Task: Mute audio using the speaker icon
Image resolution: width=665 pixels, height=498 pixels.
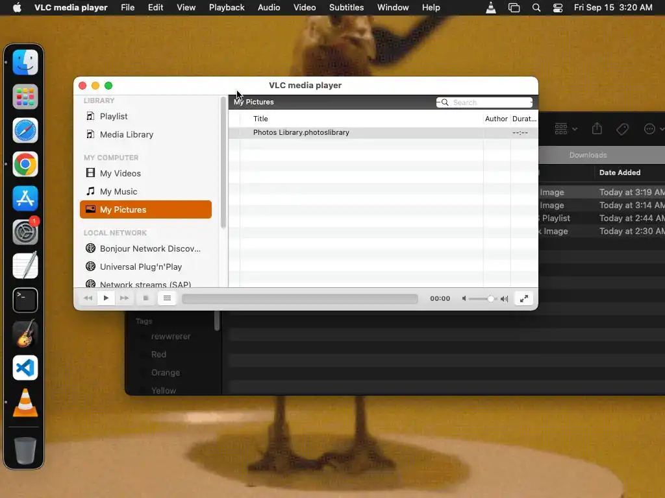Action: (x=464, y=298)
